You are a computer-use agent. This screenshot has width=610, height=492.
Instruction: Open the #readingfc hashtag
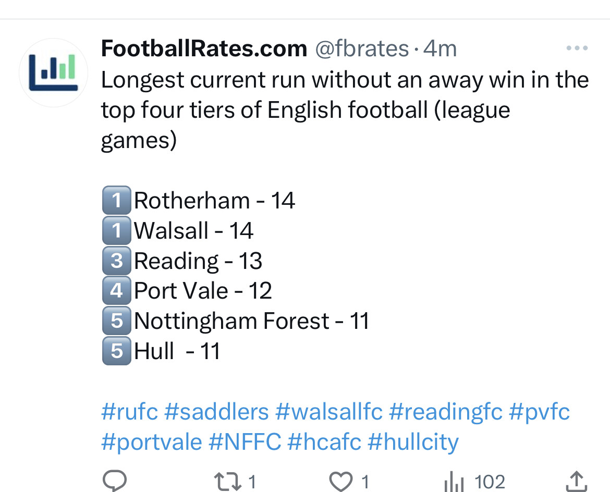[x=446, y=412]
